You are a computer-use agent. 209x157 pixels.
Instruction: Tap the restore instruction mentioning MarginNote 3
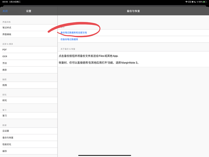coord(99,62)
